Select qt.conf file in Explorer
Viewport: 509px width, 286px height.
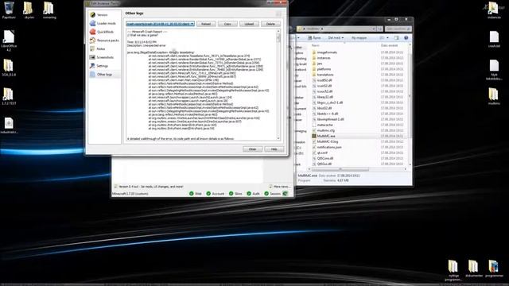[x=322, y=153]
